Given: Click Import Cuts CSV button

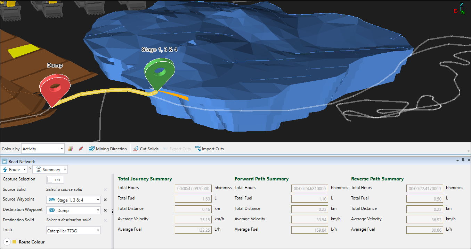Looking at the screenshot, I should point(209,149).
